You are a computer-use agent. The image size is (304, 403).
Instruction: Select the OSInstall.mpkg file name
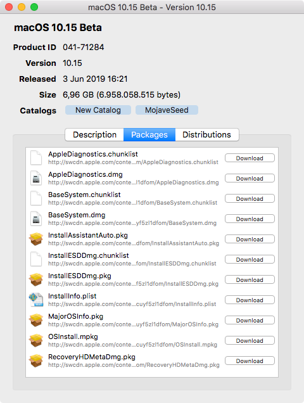click(73, 336)
